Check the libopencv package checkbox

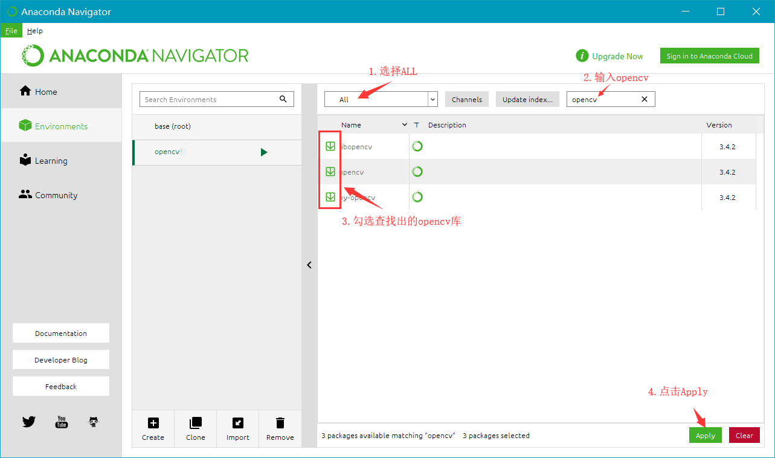coord(330,146)
